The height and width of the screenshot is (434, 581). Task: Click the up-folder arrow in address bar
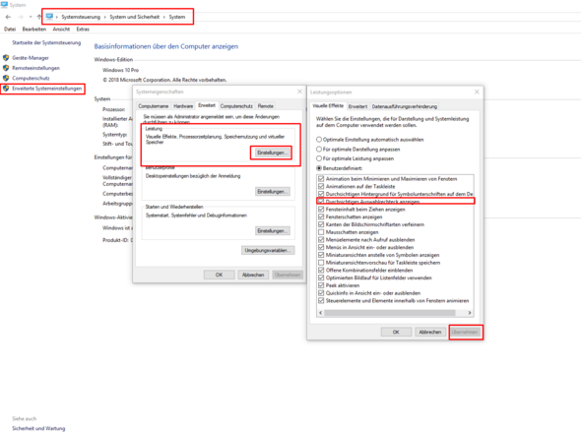(x=39, y=17)
